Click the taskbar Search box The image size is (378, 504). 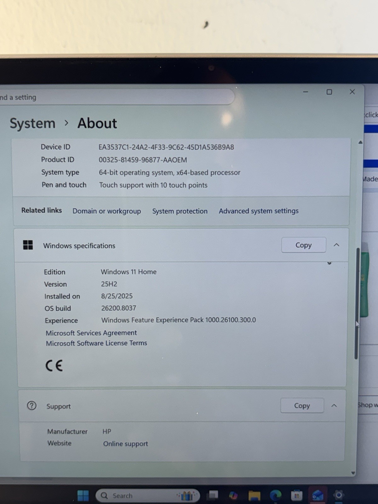(148, 495)
